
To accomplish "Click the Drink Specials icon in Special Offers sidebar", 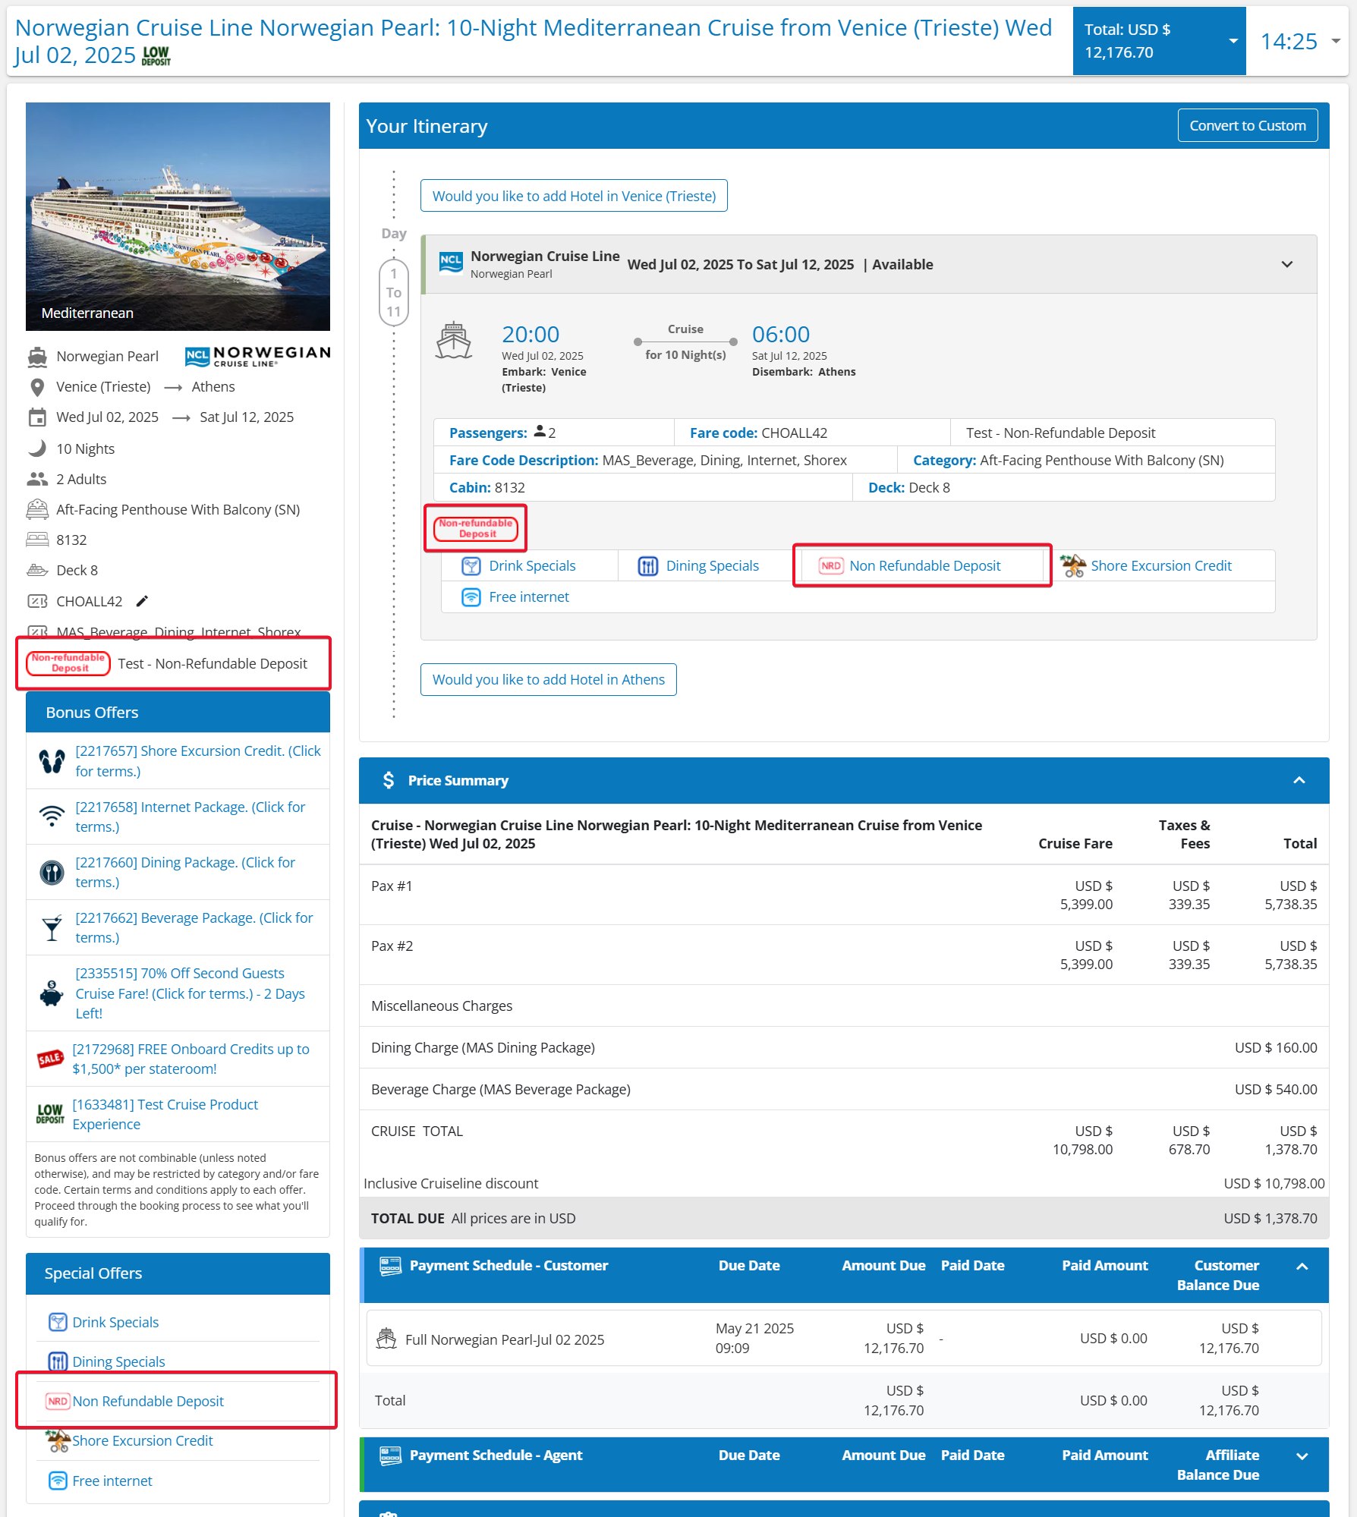I will pyautogui.click(x=58, y=1322).
